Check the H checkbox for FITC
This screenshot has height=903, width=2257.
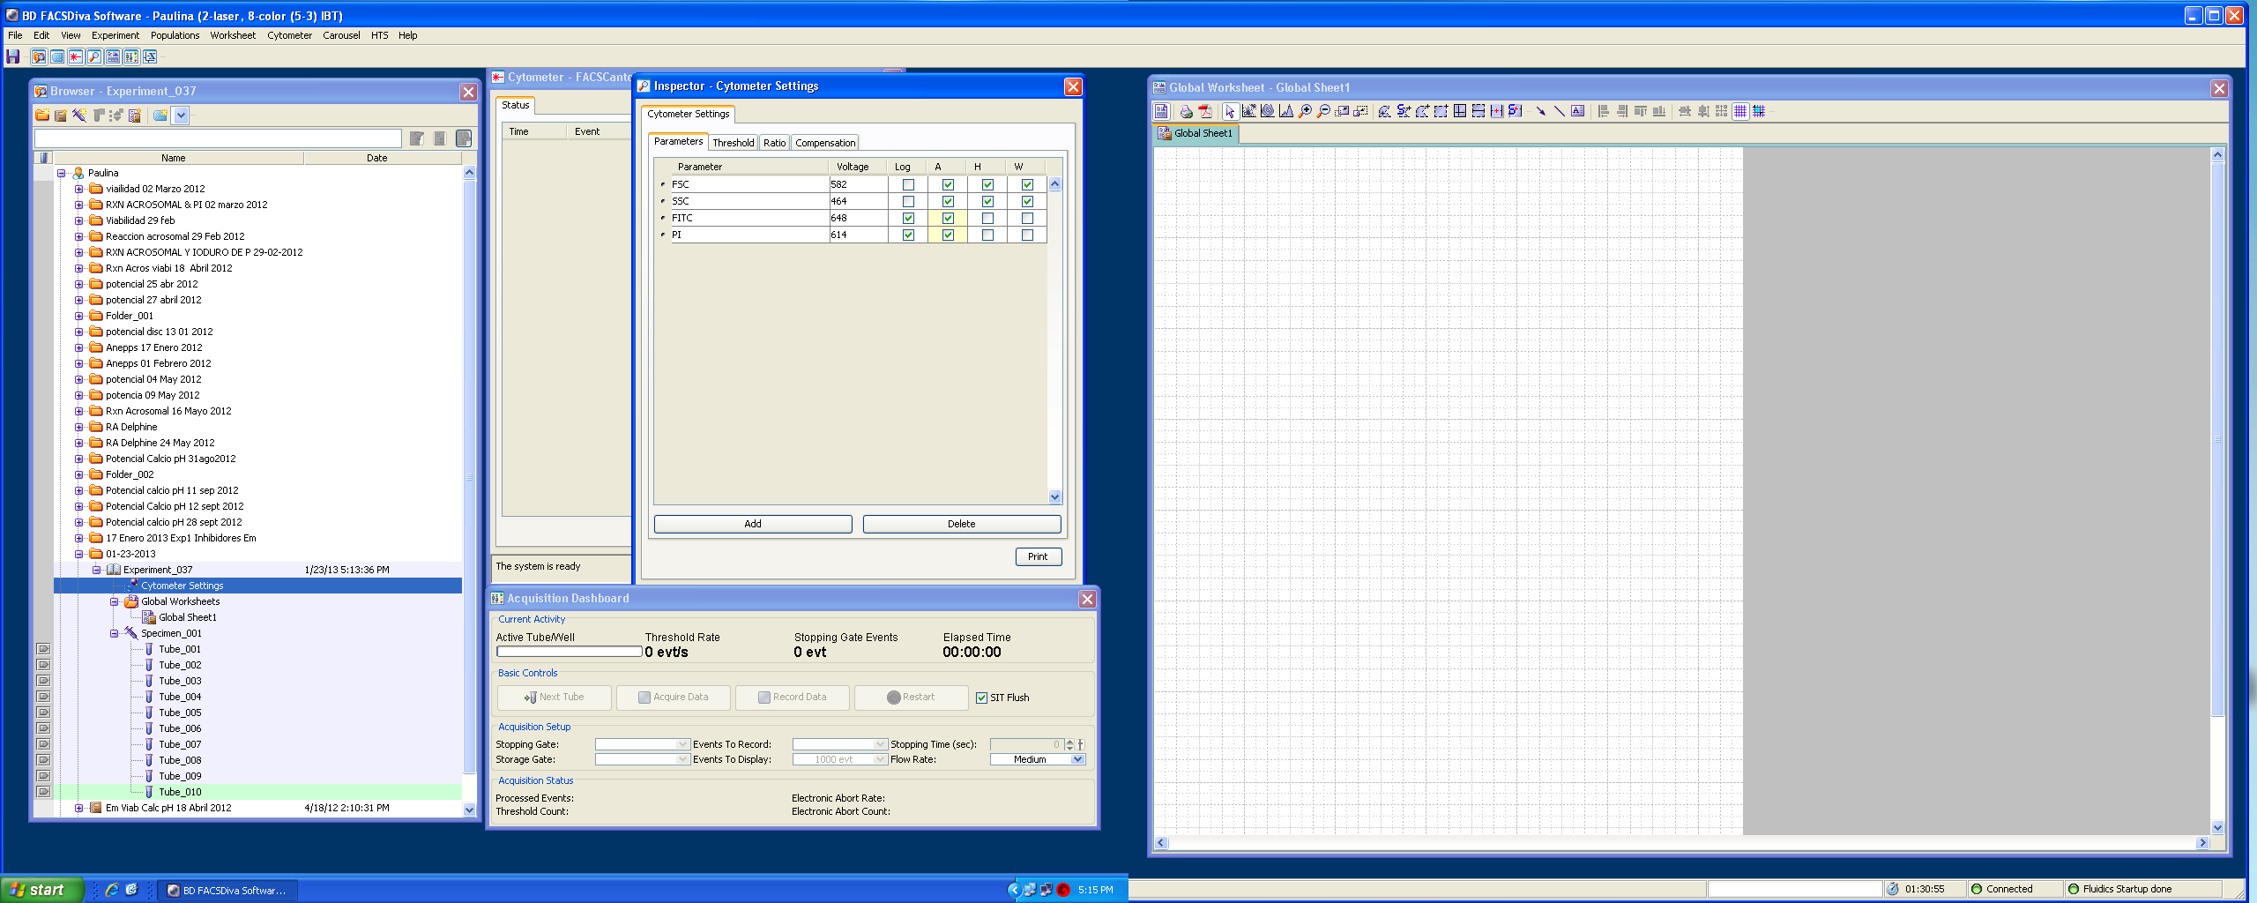point(987,219)
